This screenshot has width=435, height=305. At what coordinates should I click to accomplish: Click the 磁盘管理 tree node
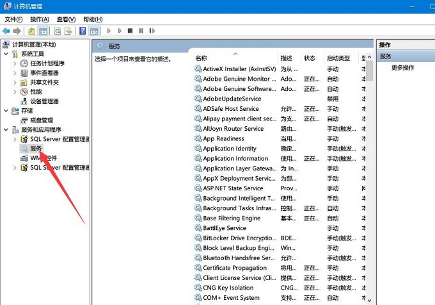pos(42,120)
